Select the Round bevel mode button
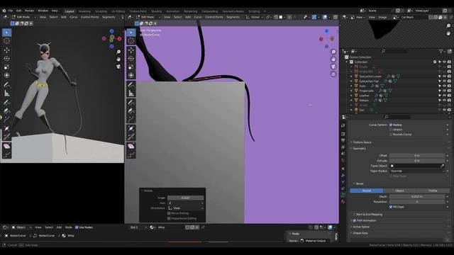This screenshot has height=255, width=454. (x=367, y=191)
